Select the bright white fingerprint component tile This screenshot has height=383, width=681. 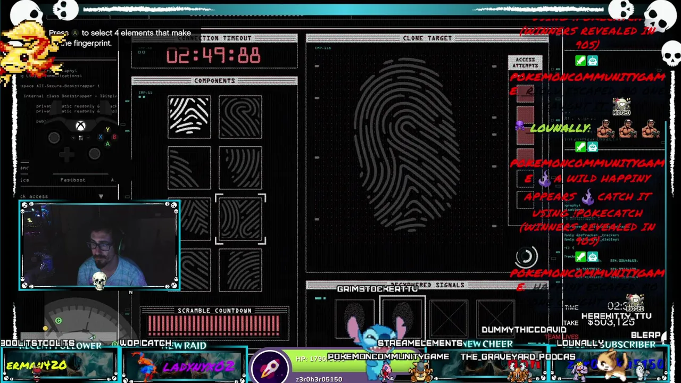click(189, 117)
